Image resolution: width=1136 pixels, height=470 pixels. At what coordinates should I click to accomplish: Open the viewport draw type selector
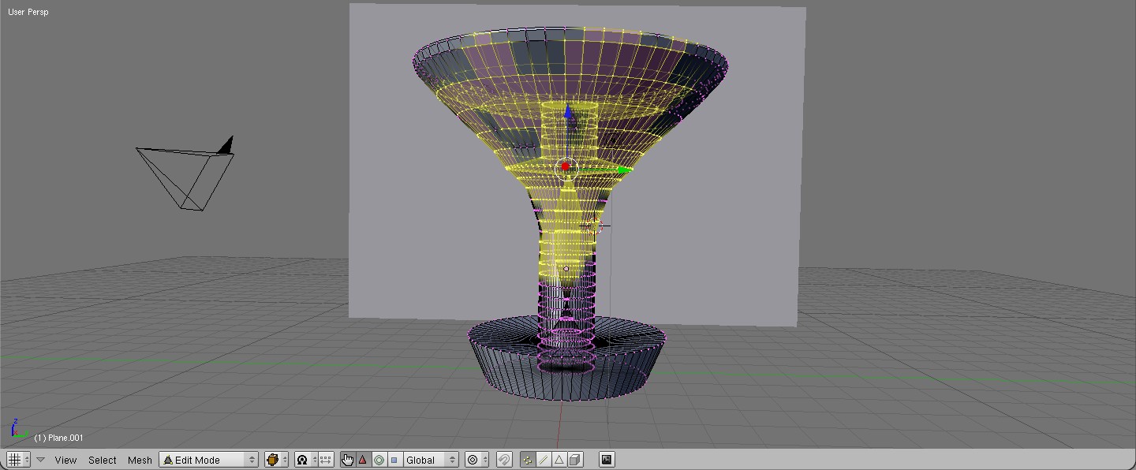coord(276,460)
